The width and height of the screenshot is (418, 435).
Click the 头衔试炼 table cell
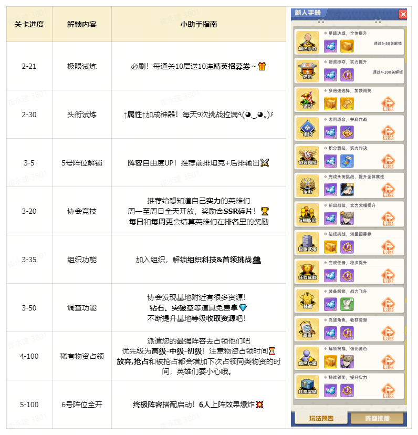pyautogui.click(x=82, y=115)
